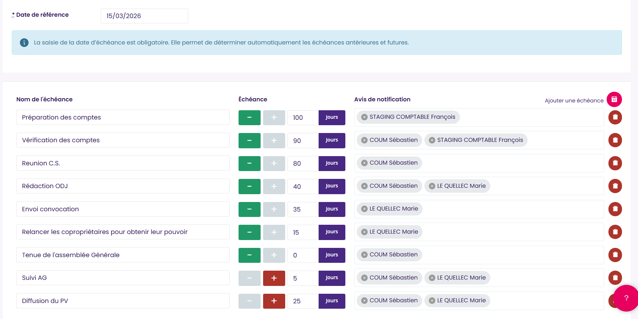Edit the Envoi convocation name field
The width and height of the screenshot is (638, 319).
point(123,209)
